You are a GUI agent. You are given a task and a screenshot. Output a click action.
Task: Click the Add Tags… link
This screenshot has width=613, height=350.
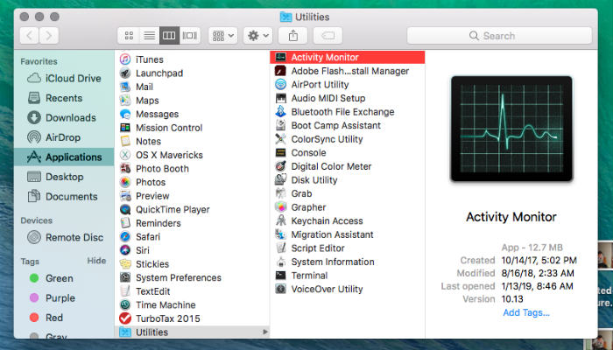[525, 312]
